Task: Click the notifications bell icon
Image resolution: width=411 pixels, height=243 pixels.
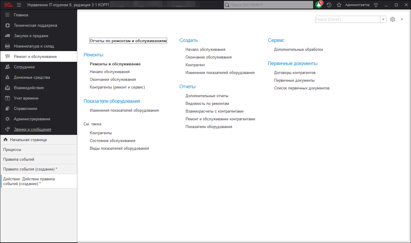Action: point(319,5)
